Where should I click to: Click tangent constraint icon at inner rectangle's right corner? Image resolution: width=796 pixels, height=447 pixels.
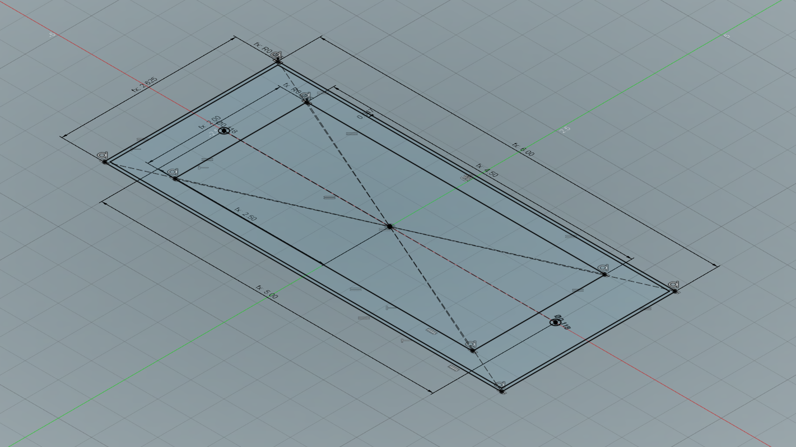pos(603,268)
